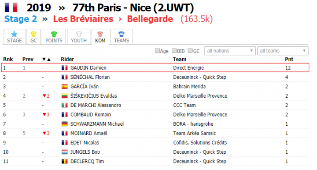Screen dimensions: 317x170
Task: Expand the all teams dropdown
Action: click(x=283, y=51)
